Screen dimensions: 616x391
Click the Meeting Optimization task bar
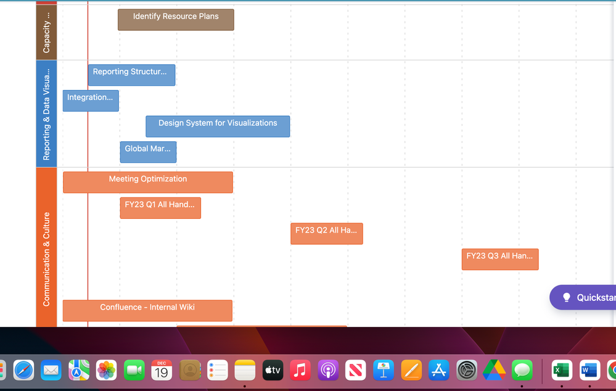tap(147, 182)
